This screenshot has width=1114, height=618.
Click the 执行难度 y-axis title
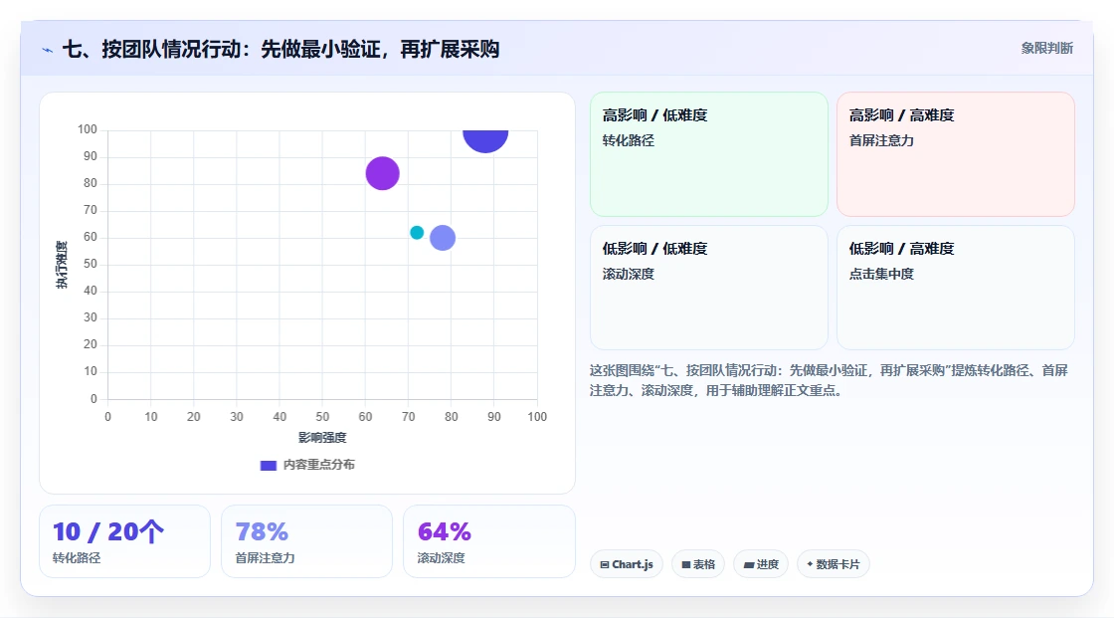tap(62, 265)
